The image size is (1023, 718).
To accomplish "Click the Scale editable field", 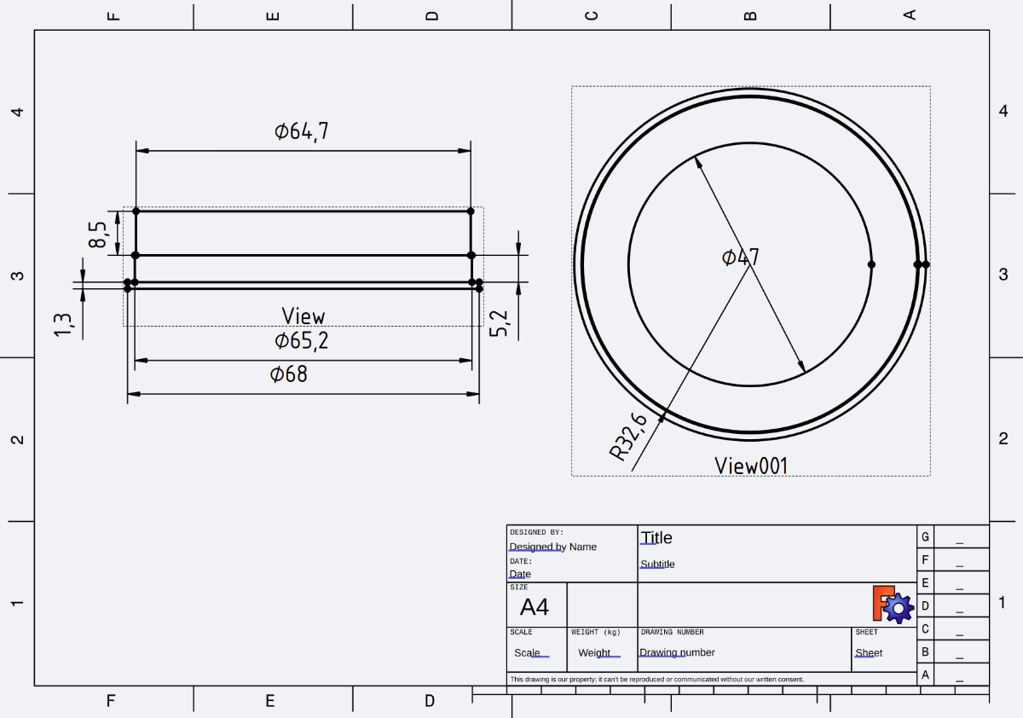I will (x=527, y=652).
